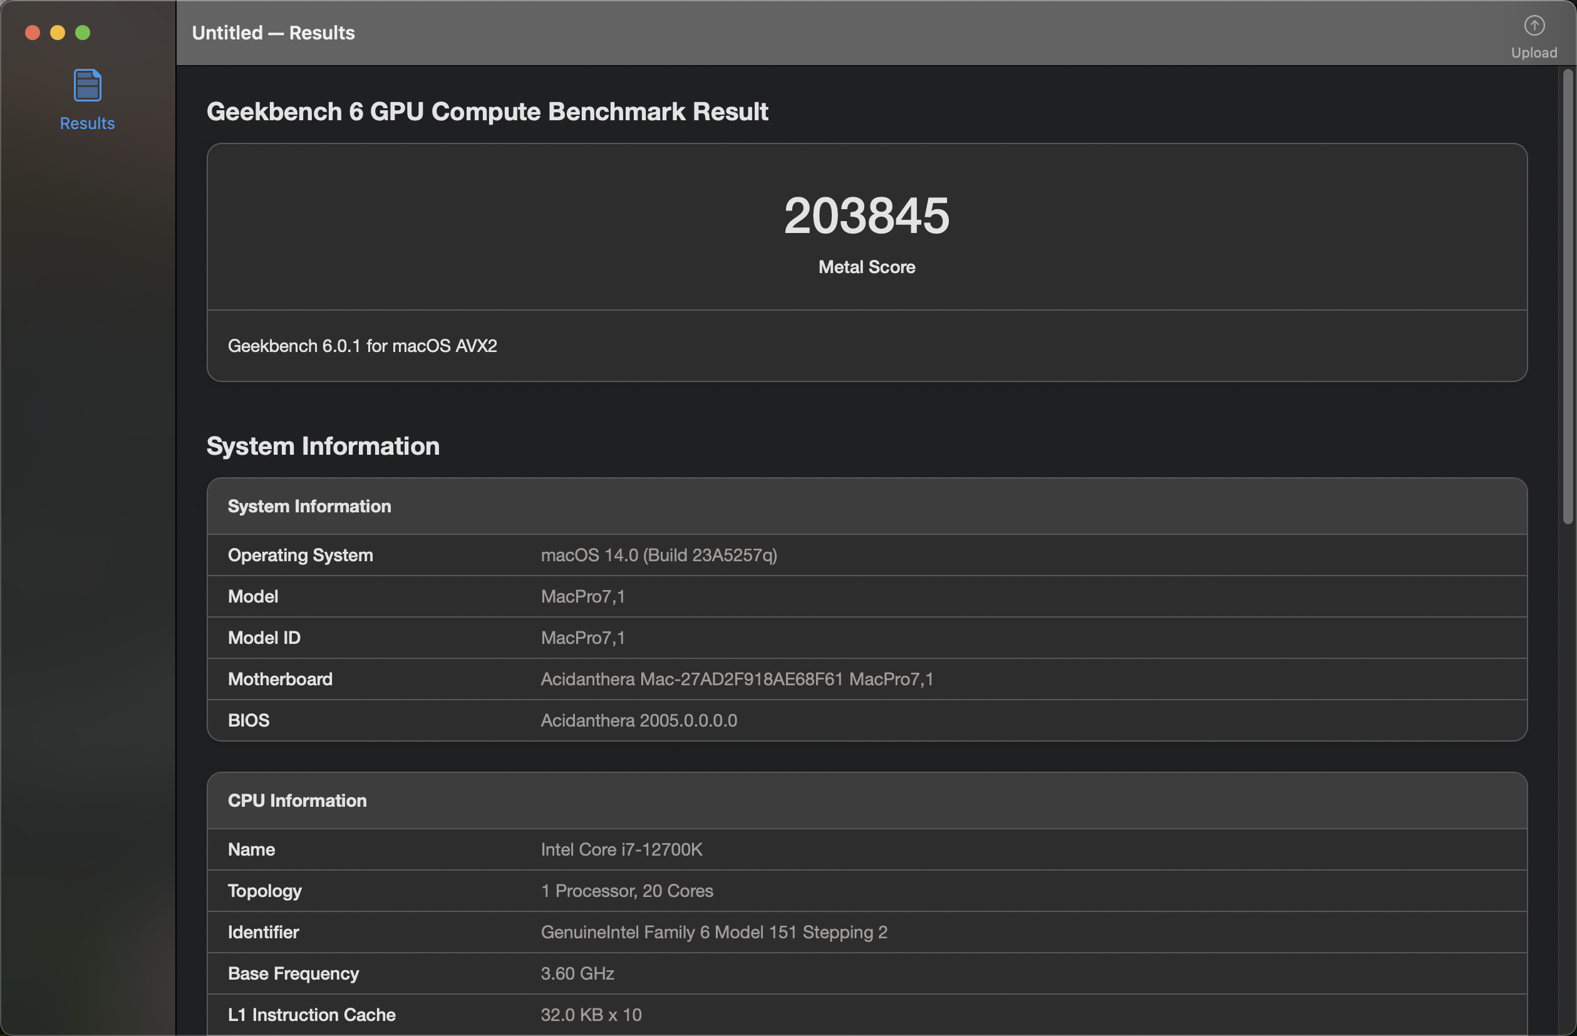Select the Topology 1 Processor, 20 Cores value
Image resolution: width=1577 pixels, height=1036 pixels.
pos(626,890)
